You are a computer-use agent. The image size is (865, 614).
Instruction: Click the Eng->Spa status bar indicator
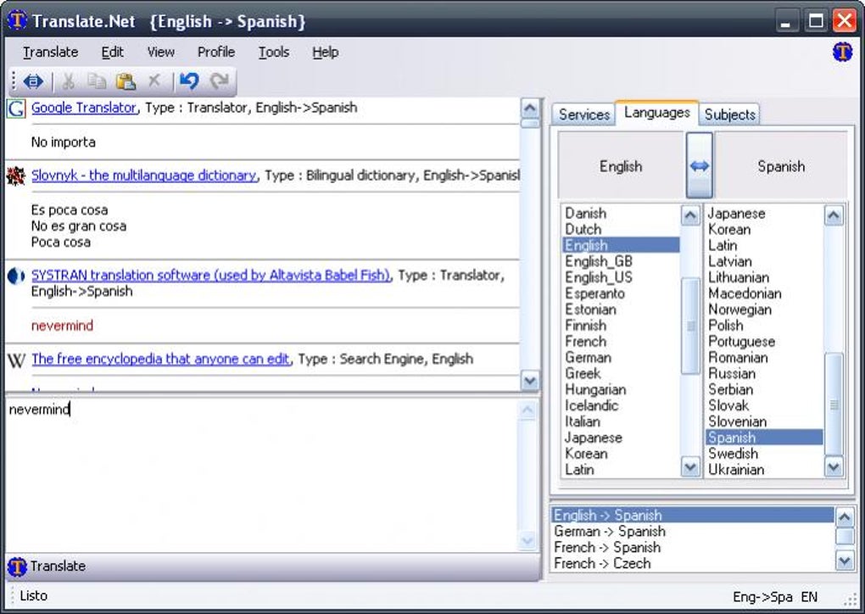(x=762, y=596)
